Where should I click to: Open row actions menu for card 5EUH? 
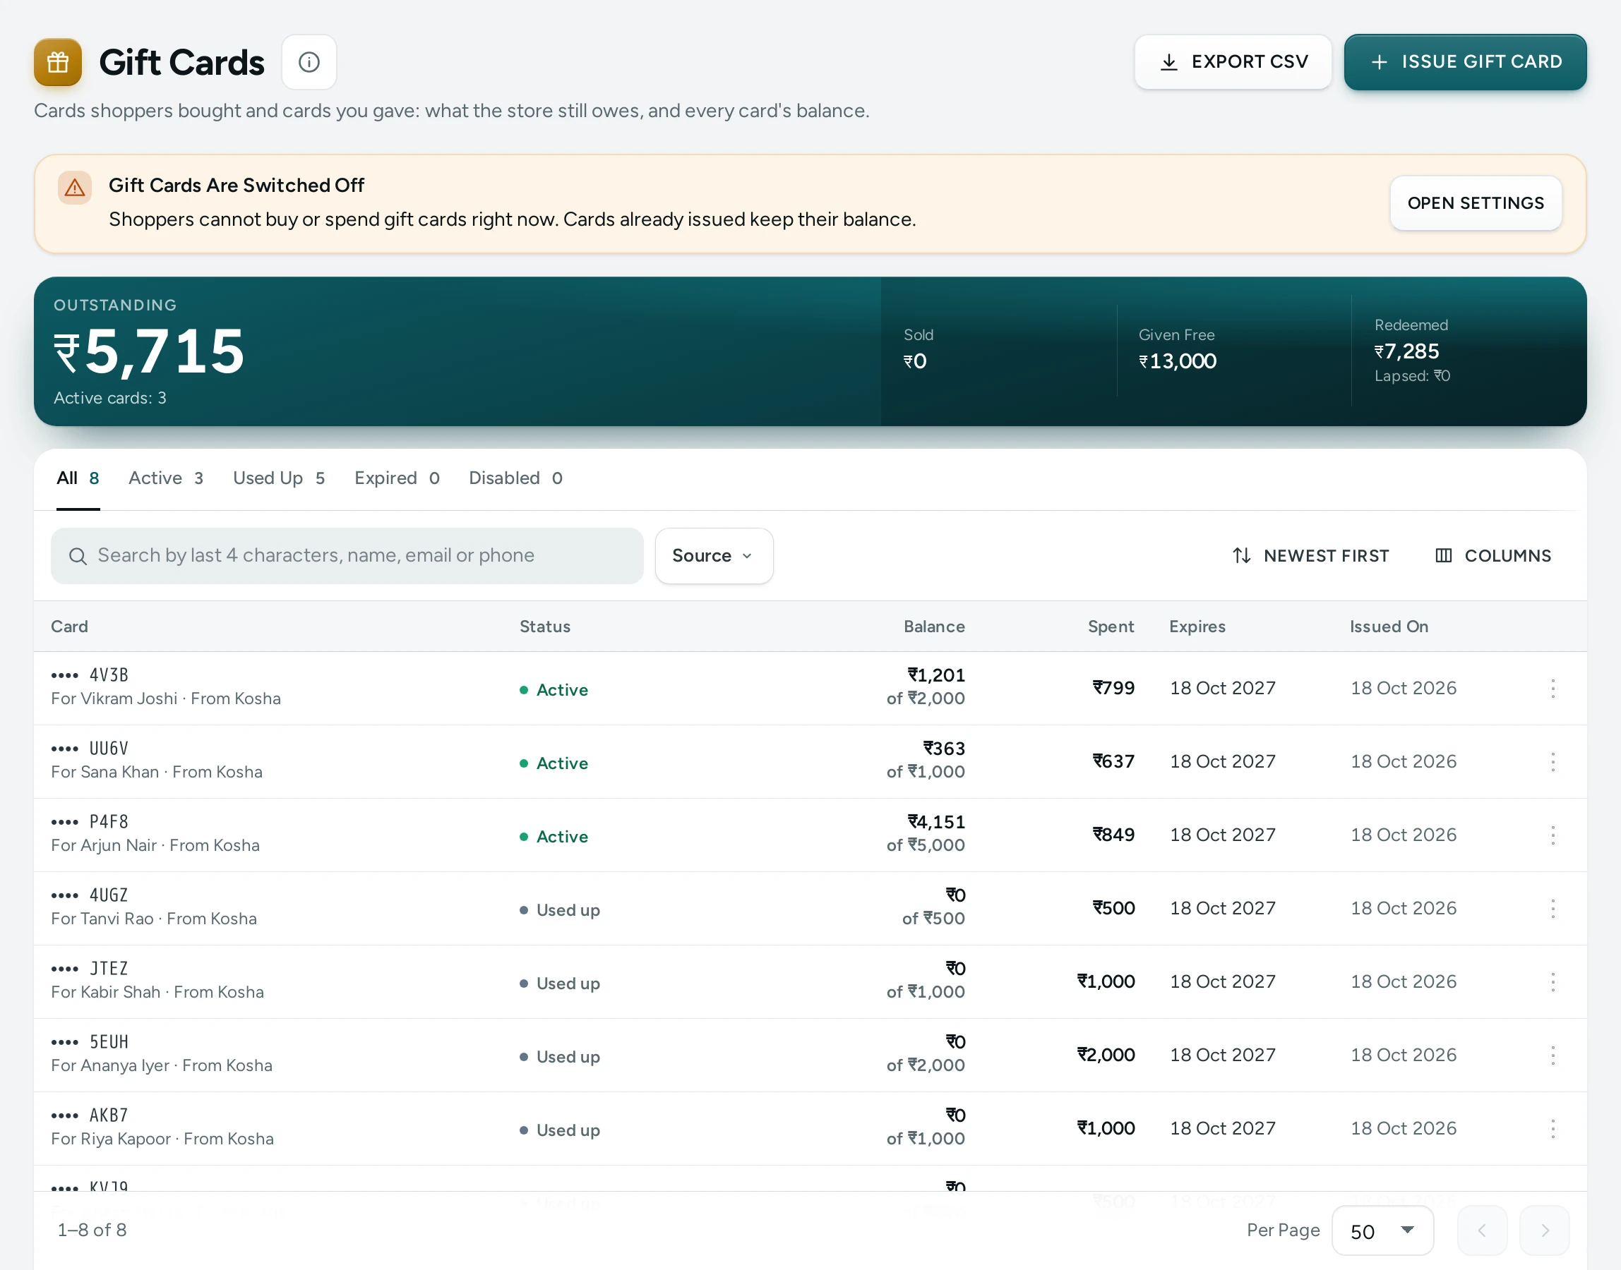click(x=1553, y=1055)
